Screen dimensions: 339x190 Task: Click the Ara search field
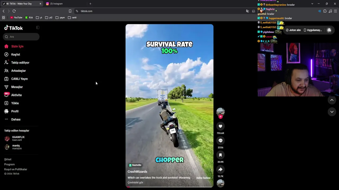[21, 37]
